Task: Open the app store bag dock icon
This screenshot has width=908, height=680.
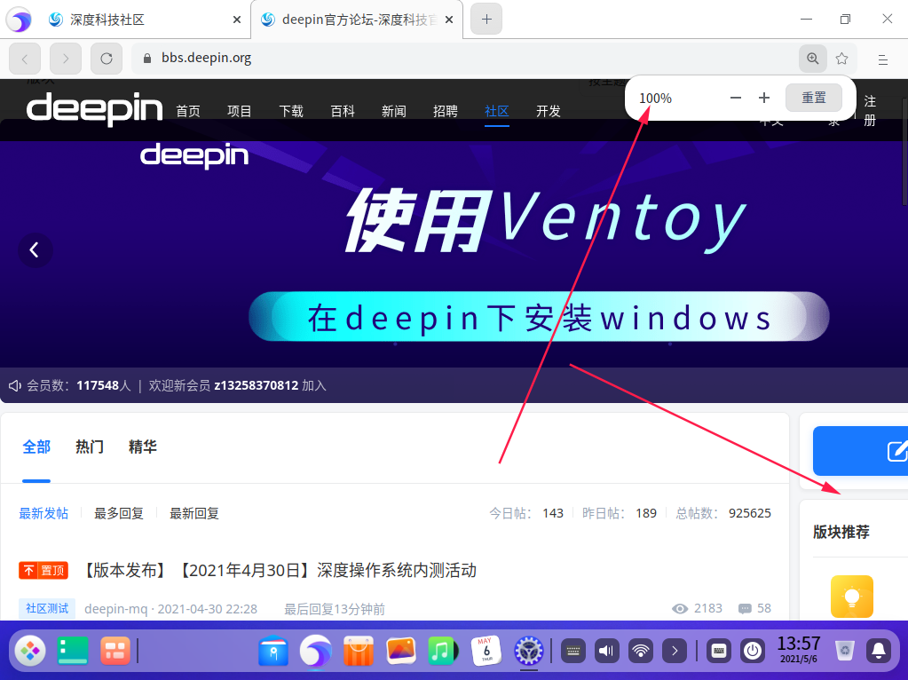Action: coord(359,651)
